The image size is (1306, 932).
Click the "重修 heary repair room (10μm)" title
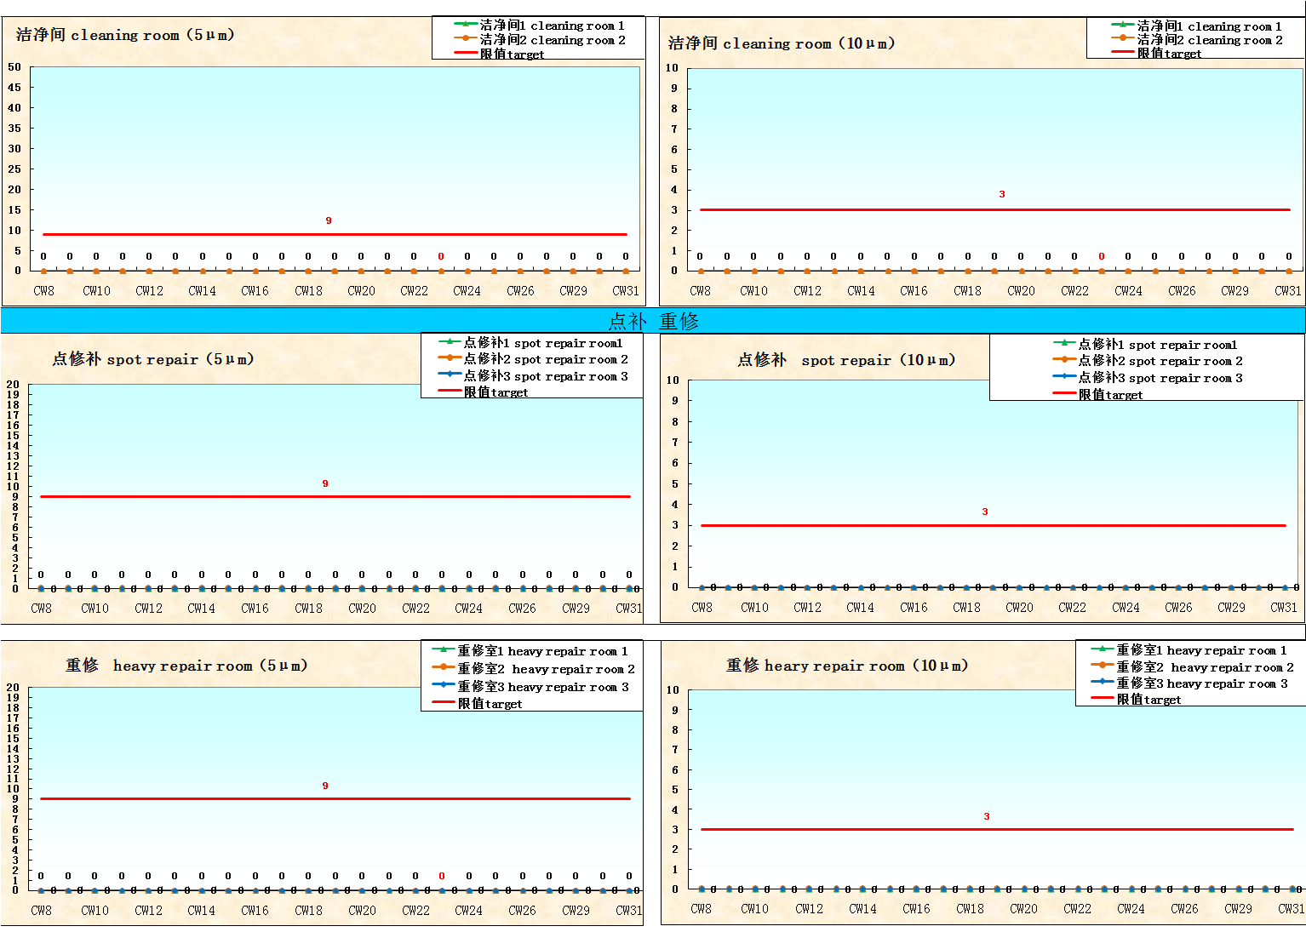[846, 666]
